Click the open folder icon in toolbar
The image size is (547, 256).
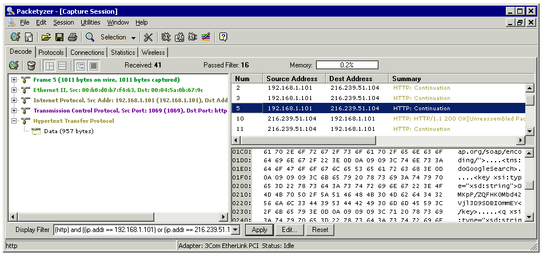(46, 37)
